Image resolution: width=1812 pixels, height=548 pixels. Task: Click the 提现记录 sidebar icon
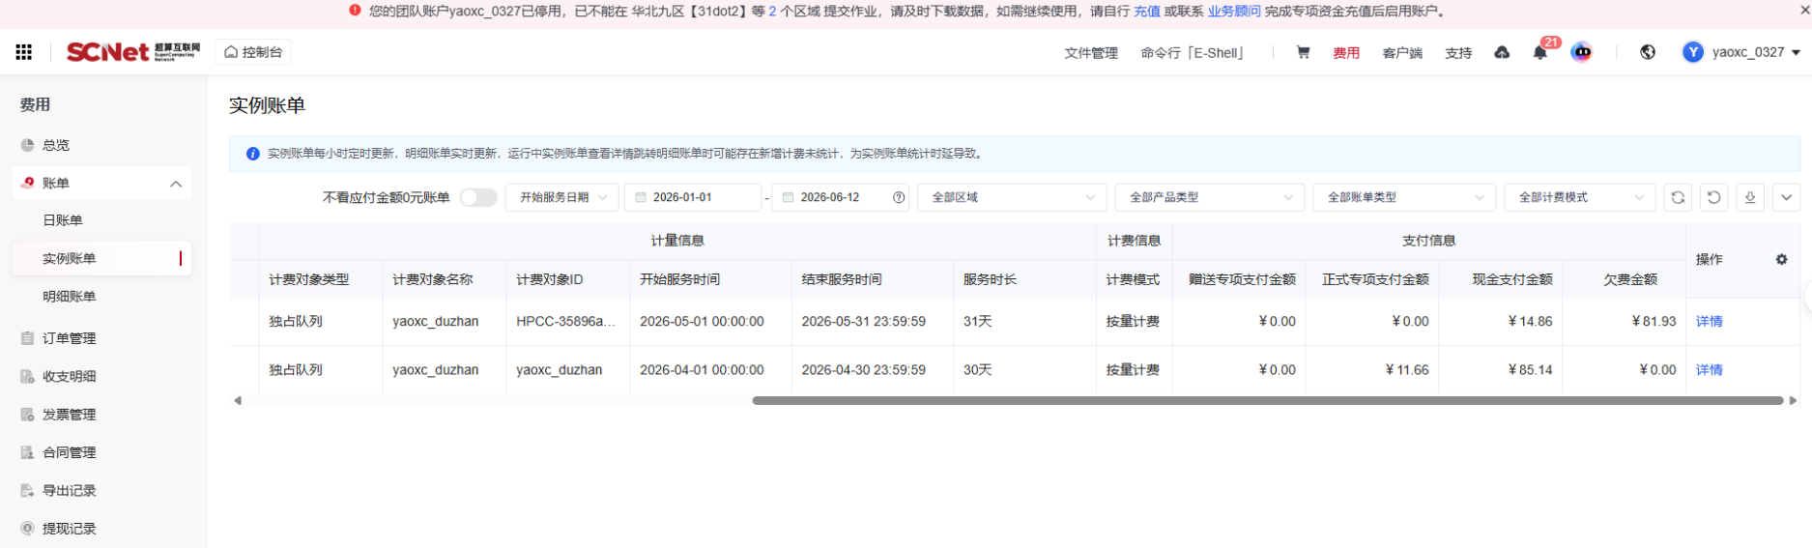click(27, 529)
